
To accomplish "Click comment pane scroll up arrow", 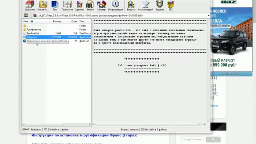I will pos(208,21).
